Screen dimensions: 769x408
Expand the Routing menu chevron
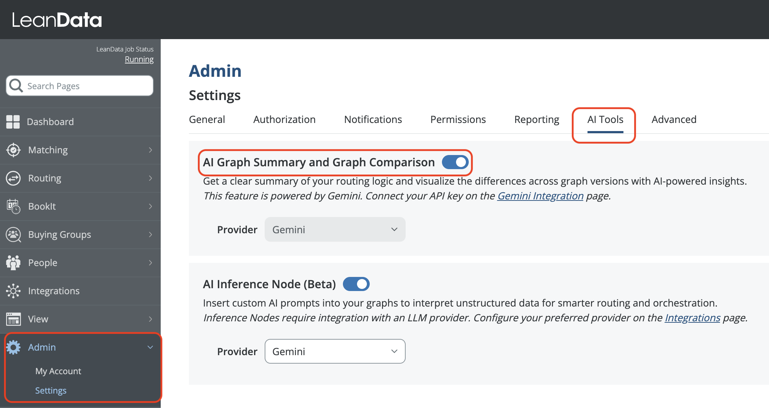point(150,178)
